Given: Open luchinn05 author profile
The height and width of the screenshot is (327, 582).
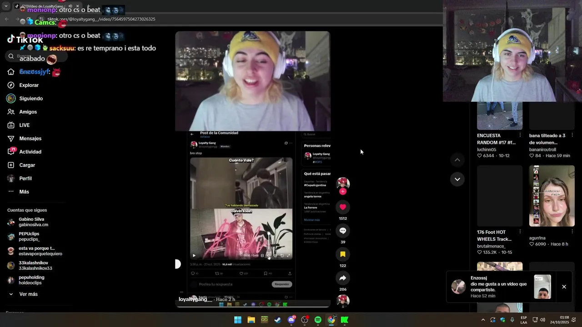Looking at the screenshot, I should point(487,149).
